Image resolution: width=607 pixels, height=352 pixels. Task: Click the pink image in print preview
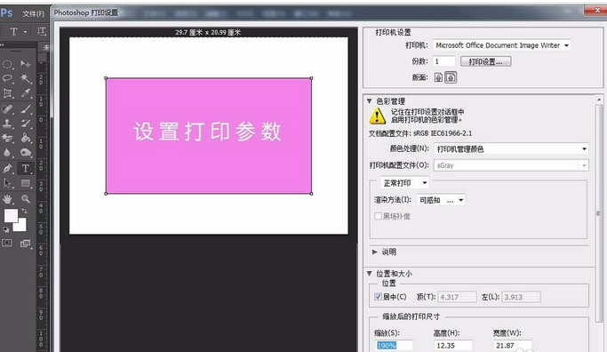pos(209,135)
